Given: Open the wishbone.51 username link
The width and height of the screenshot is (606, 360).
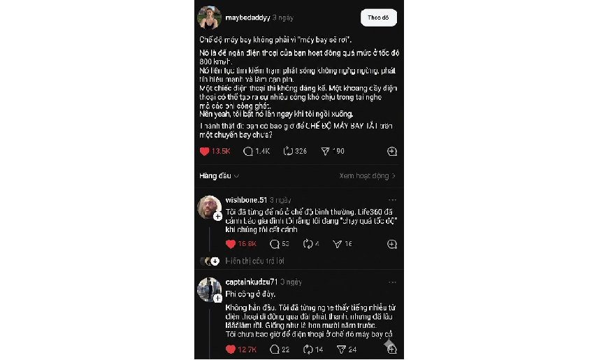Looking at the screenshot, I should 246,199.
